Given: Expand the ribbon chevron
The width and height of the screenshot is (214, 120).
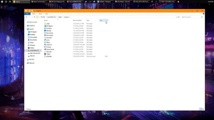Looking at the screenshot, I should point(201,14).
